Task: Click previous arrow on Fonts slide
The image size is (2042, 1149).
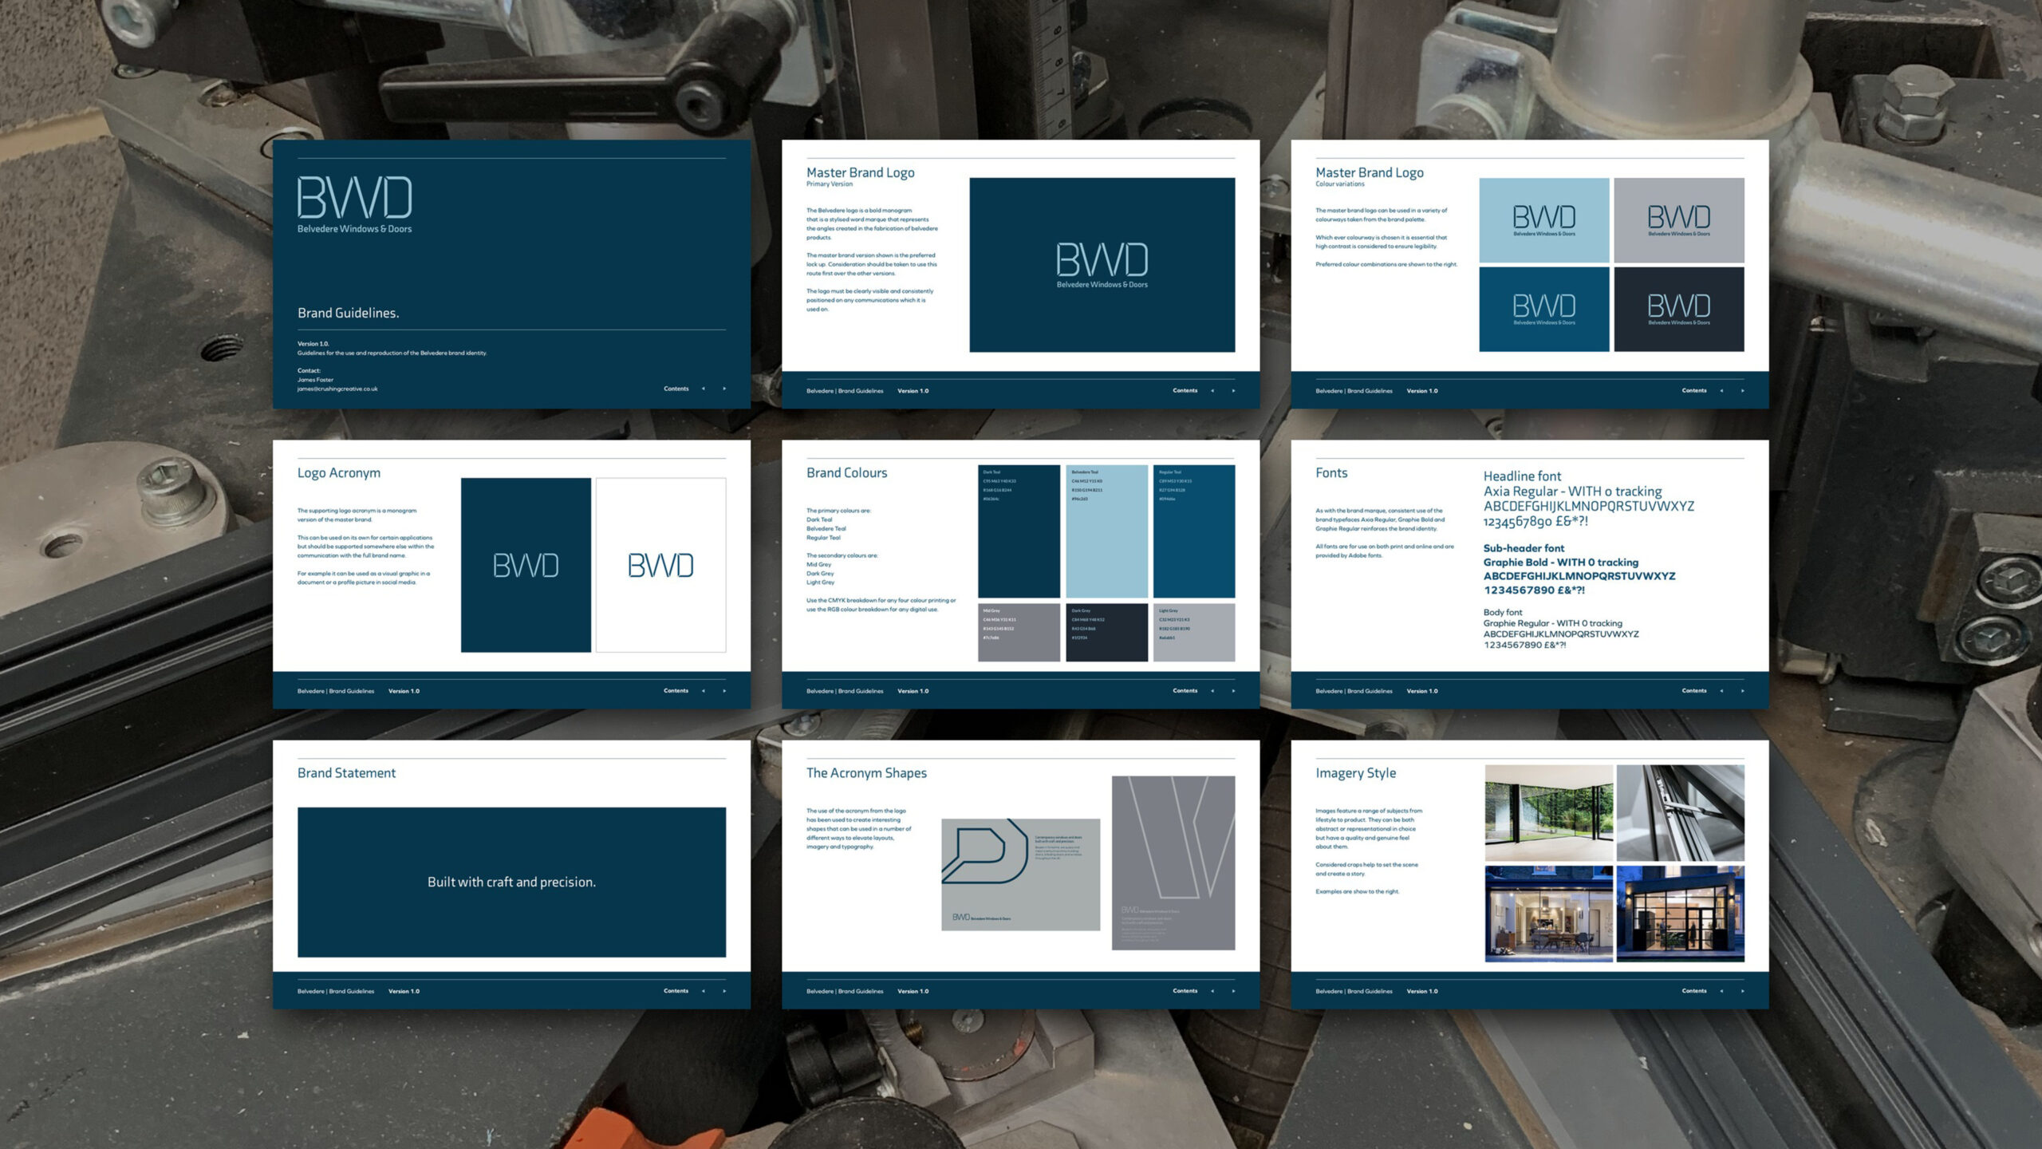Action: coord(1721,691)
